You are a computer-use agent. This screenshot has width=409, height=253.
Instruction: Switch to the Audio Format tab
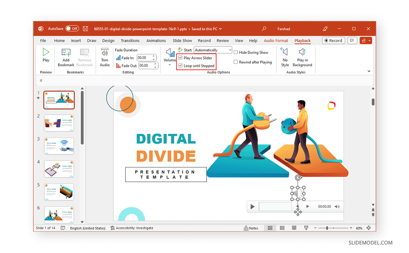pyautogui.click(x=276, y=41)
